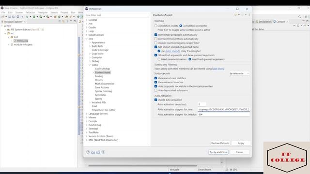Click the Restore Defaults button
310x174 pixels.
pyautogui.click(x=220, y=143)
